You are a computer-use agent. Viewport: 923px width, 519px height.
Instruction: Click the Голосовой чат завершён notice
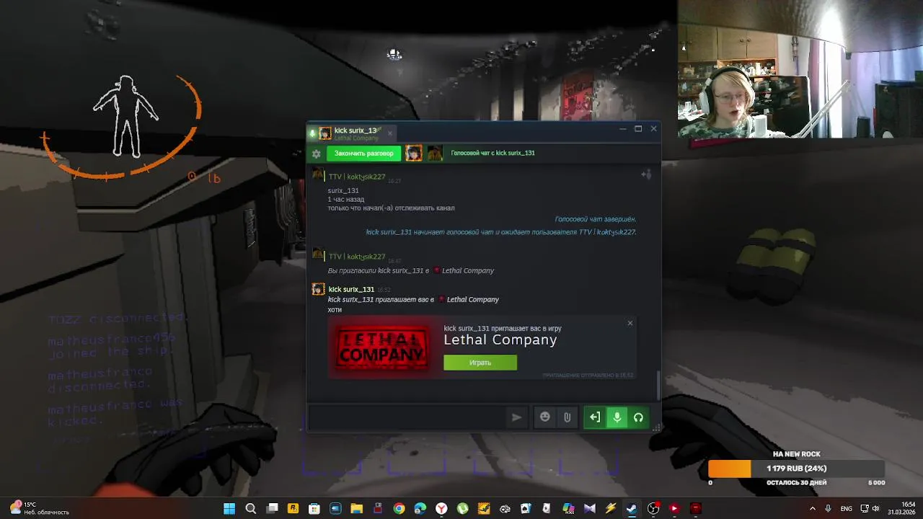coord(596,219)
